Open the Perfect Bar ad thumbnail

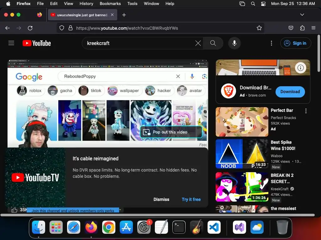(x=242, y=122)
